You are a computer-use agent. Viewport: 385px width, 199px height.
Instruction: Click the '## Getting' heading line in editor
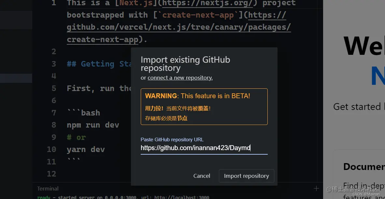(99, 64)
